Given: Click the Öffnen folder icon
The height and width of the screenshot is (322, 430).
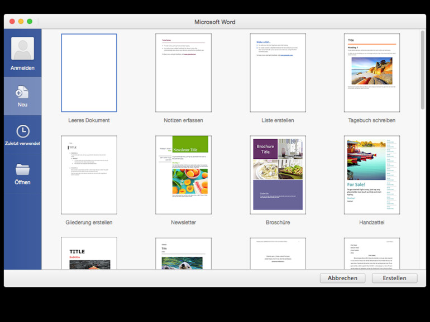Looking at the screenshot, I should pyautogui.click(x=22, y=169).
